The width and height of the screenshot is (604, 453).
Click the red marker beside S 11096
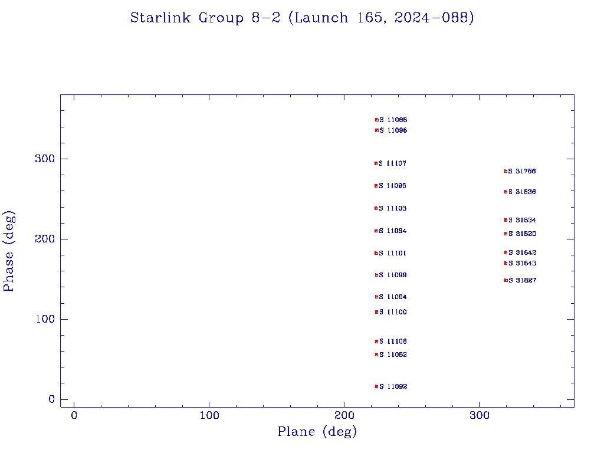(377, 130)
